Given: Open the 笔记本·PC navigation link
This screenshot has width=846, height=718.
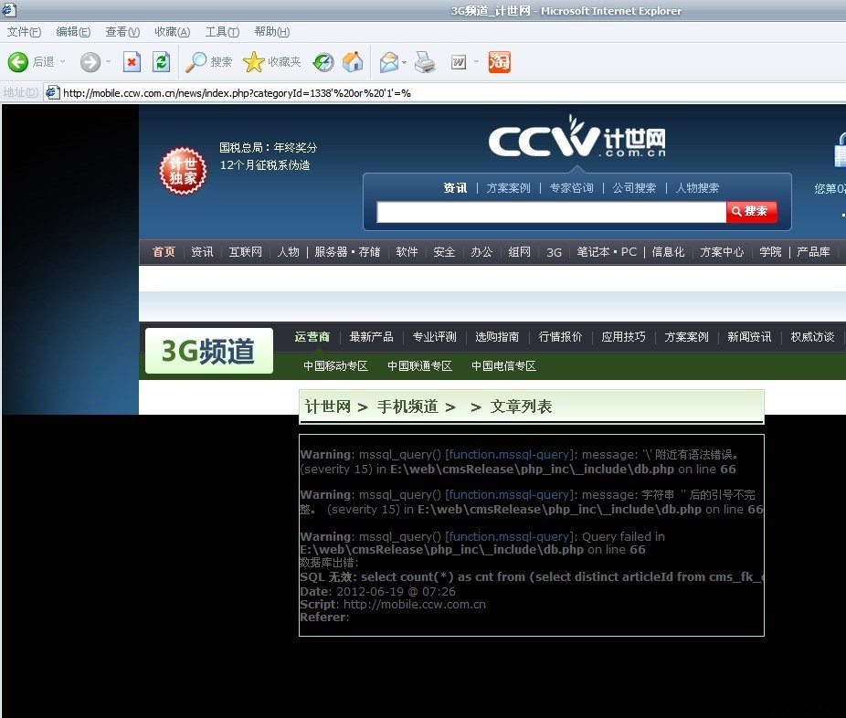Looking at the screenshot, I should pyautogui.click(x=607, y=252).
